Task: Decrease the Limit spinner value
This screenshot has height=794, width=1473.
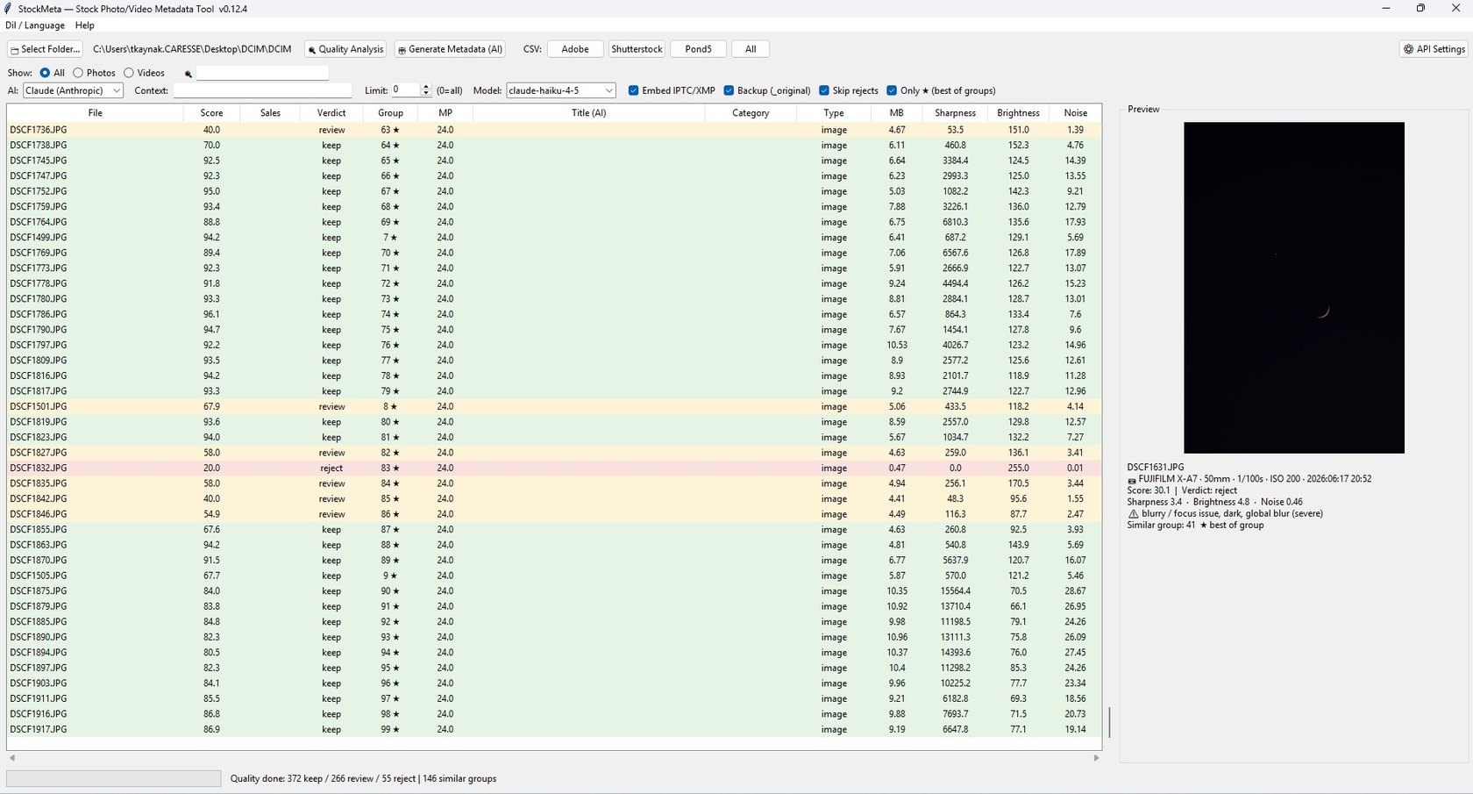Action: point(426,94)
